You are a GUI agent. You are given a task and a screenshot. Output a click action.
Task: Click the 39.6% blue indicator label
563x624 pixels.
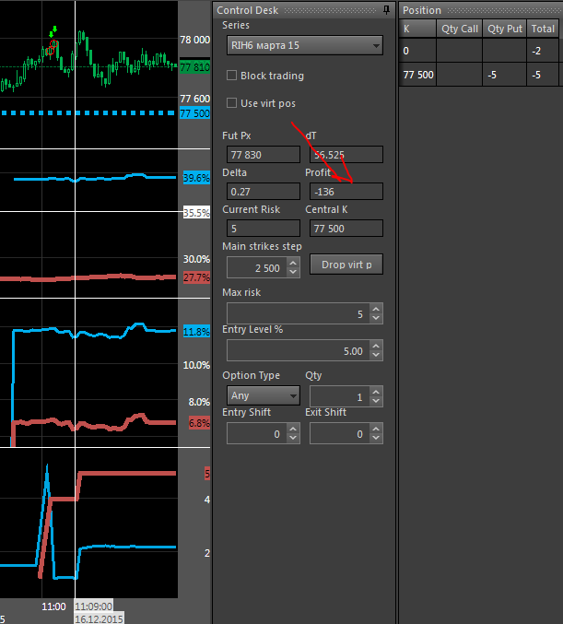click(196, 178)
